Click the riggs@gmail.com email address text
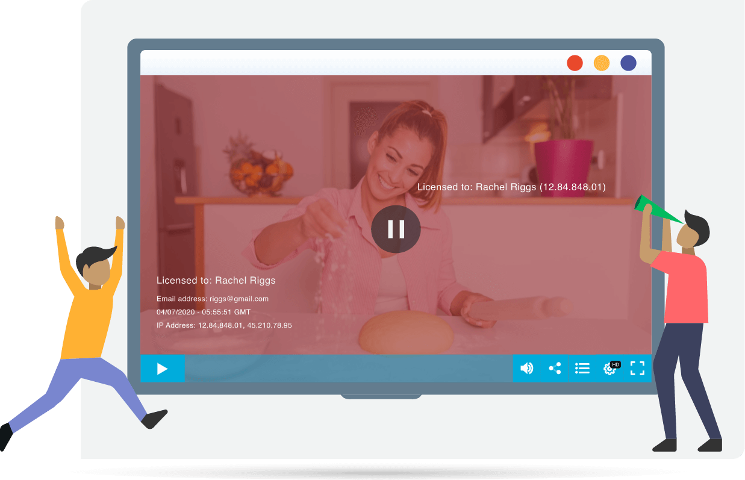The height and width of the screenshot is (480, 745). (213, 299)
